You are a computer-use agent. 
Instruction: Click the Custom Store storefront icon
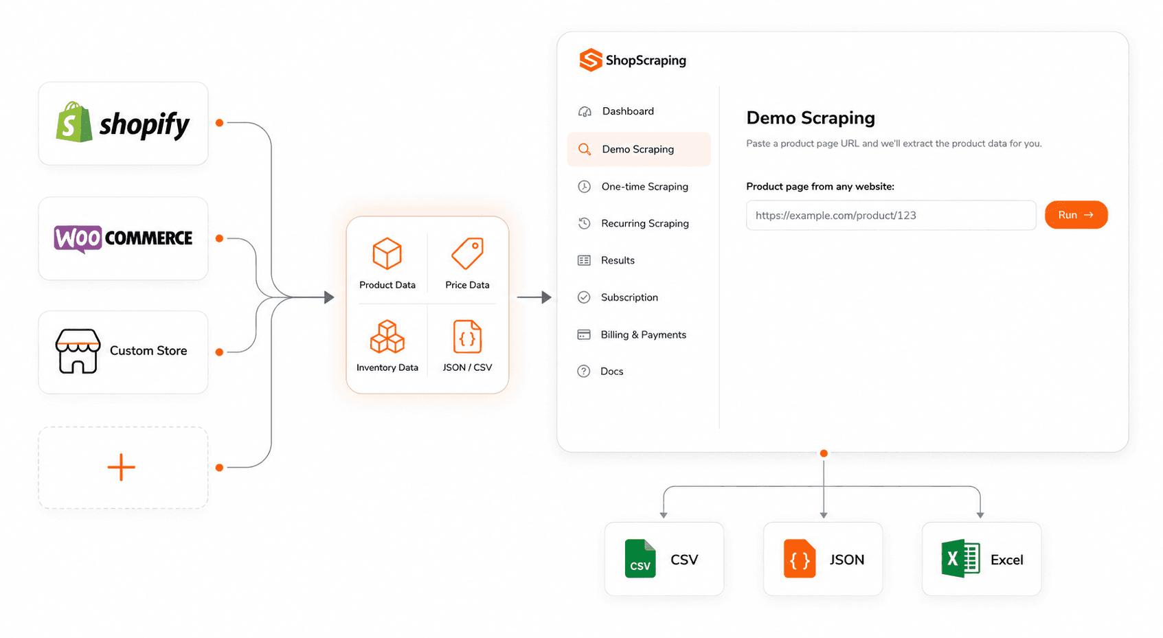coord(78,351)
